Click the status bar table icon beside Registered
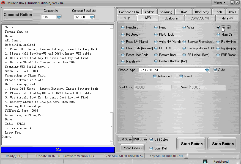Viewport: 241px width, 164px height. click(x=205, y=161)
